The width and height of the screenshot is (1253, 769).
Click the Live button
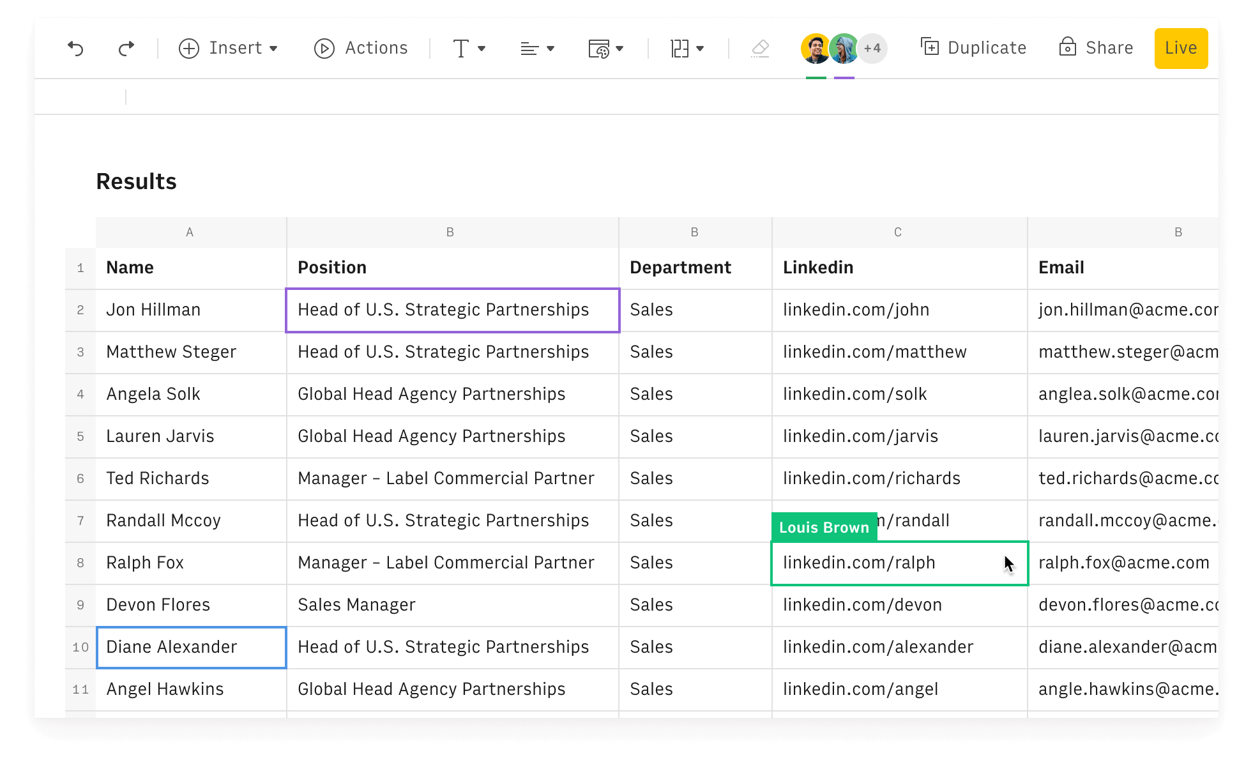pos(1180,47)
